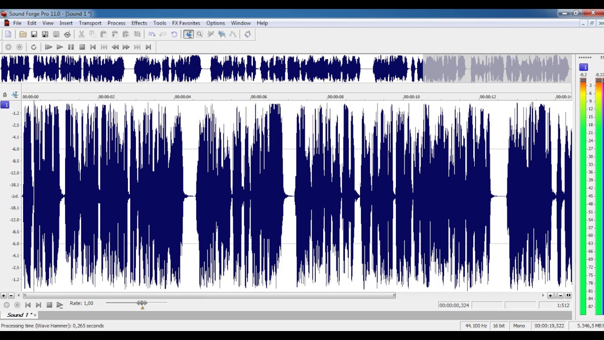This screenshot has width=604, height=340.
Task: Open the View menu
Action: pos(48,23)
